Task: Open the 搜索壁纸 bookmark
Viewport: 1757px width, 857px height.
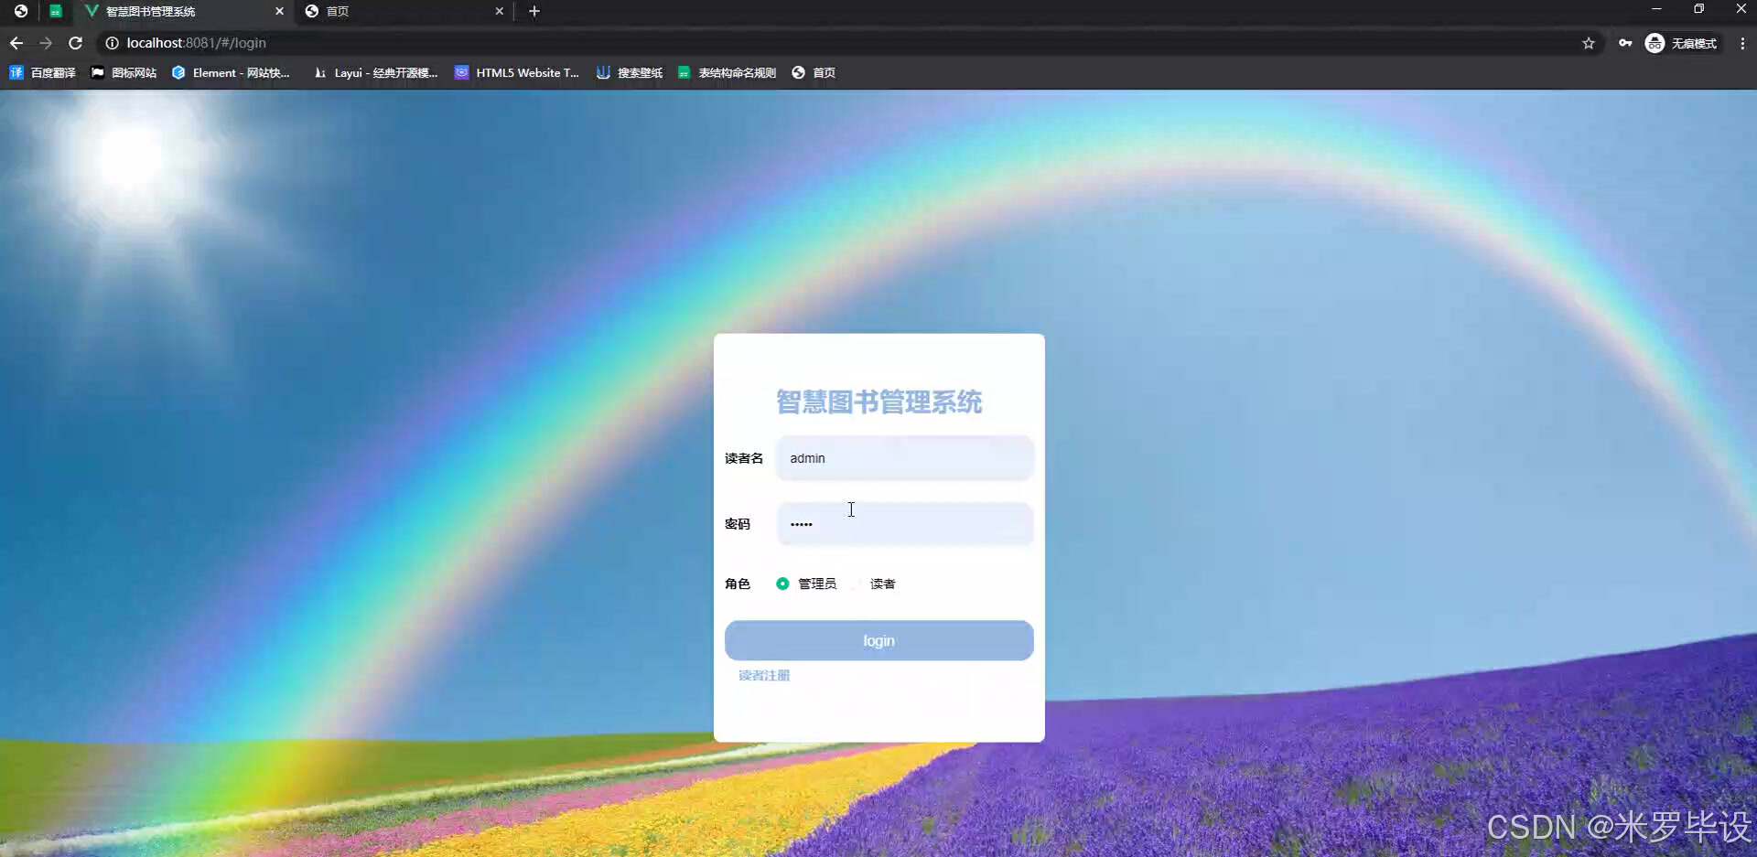Action: coord(630,72)
